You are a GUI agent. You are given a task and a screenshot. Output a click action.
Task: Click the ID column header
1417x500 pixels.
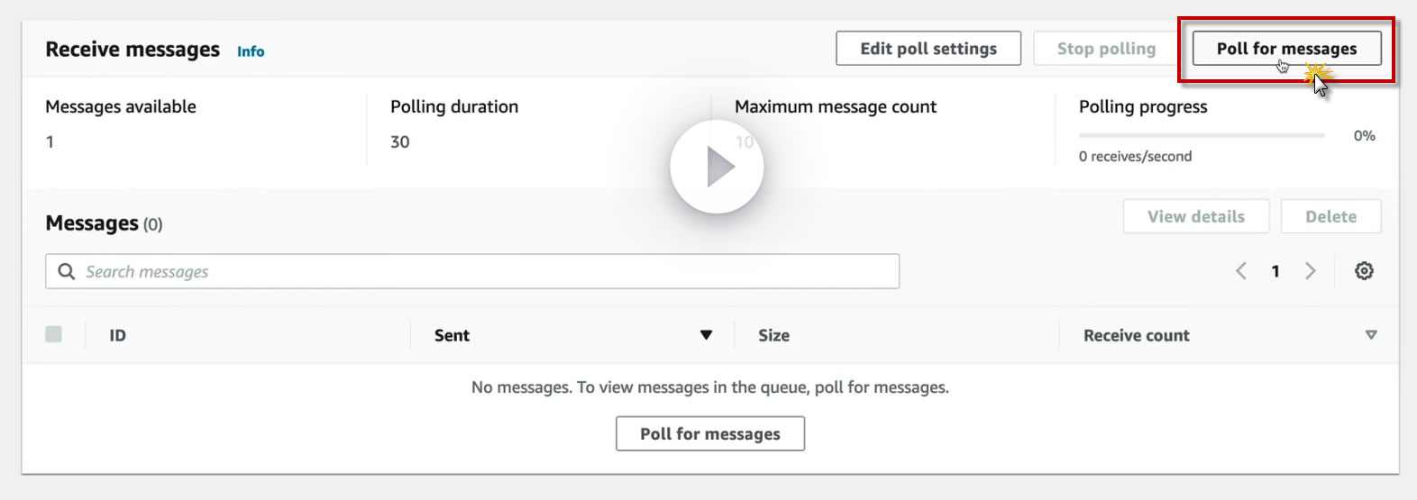coord(118,335)
